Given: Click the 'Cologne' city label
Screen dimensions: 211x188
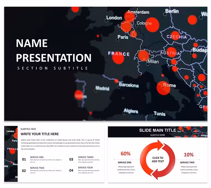Looking at the screenshot, I should [144, 23].
